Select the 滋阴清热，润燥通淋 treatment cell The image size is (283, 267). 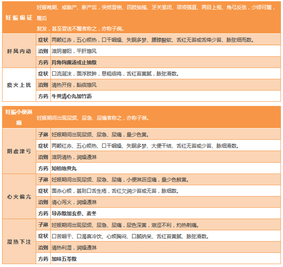coord(74,157)
